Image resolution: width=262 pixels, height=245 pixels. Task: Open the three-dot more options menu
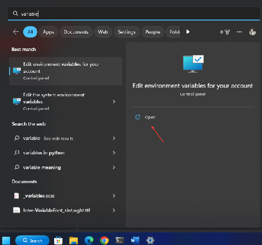tap(239, 32)
